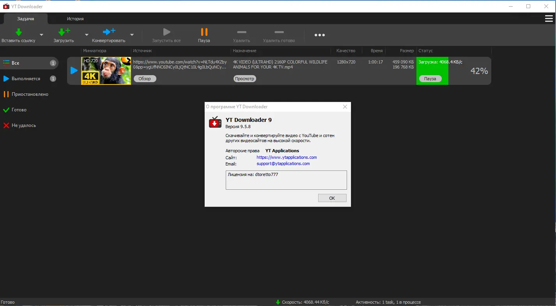
Task: Click the count badge next to Все
Action: [53, 63]
